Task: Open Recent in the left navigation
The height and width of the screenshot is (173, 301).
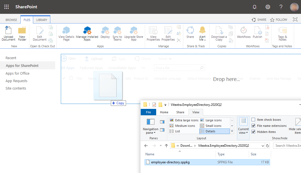Action: tap(11, 58)
